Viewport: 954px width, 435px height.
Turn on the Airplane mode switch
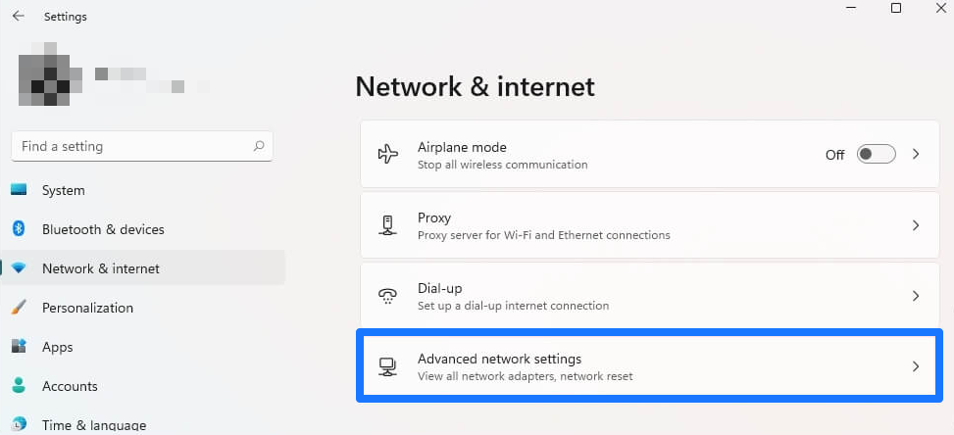(x=877, y=155)
